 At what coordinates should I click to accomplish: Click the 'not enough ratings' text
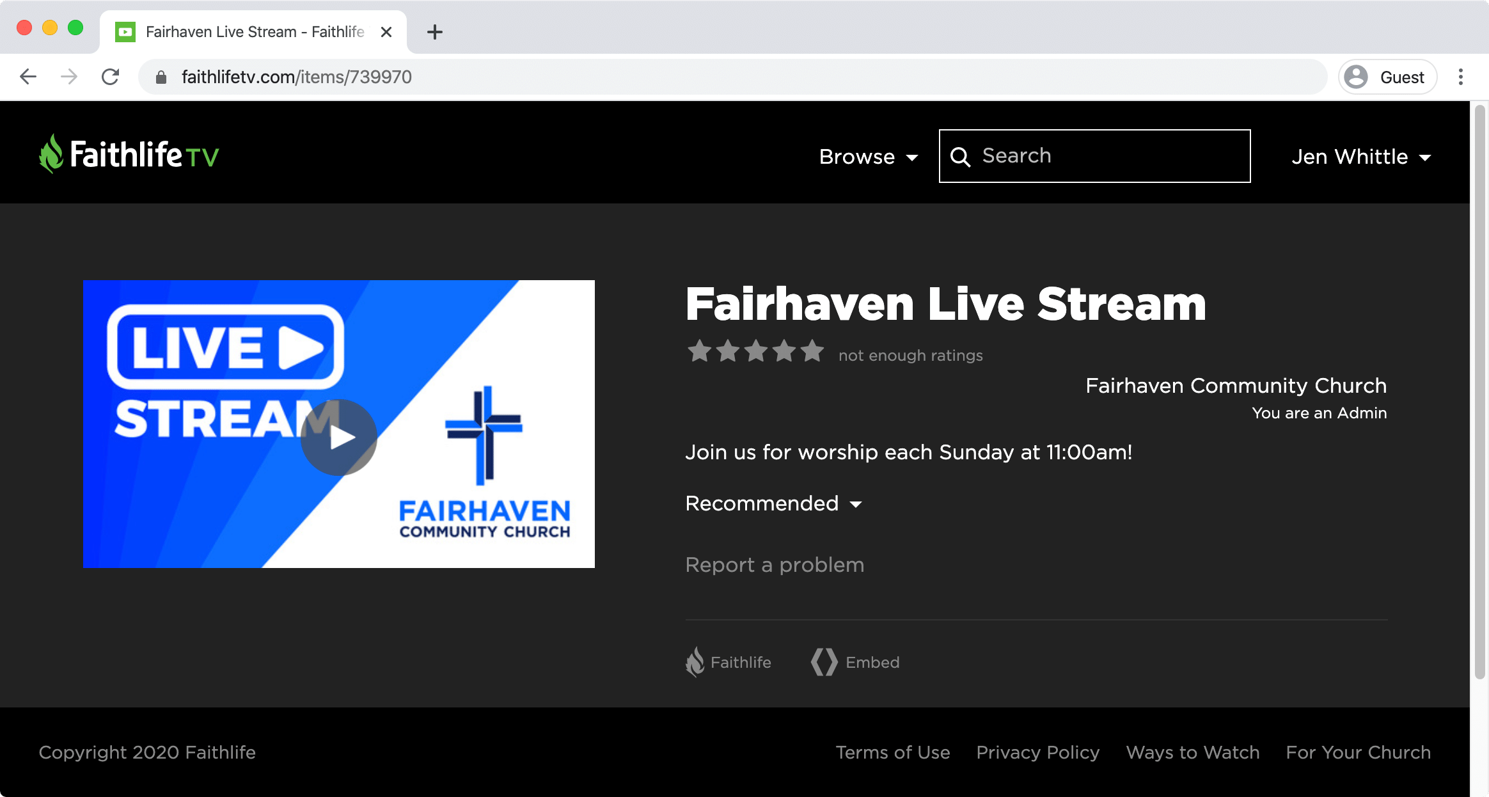coord(911,355)
